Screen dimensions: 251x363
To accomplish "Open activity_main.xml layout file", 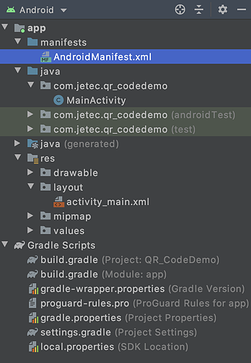I will 108,202.
